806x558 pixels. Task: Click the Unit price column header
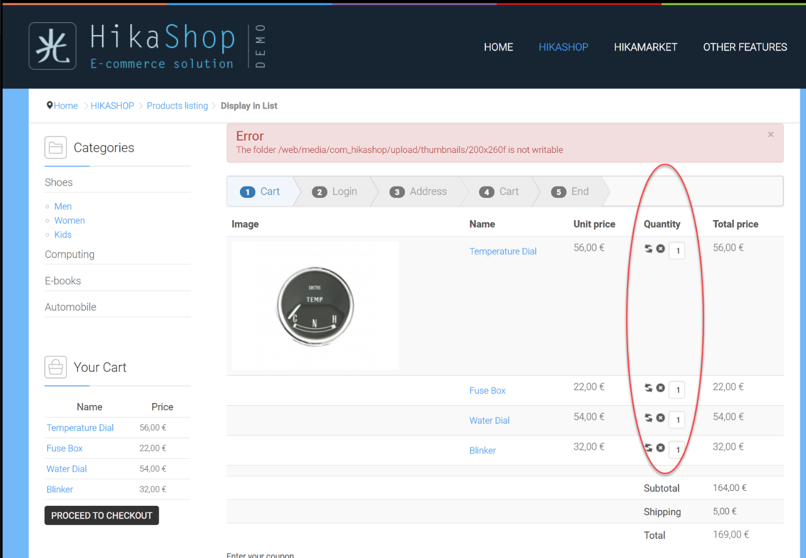tap(595, 224)
